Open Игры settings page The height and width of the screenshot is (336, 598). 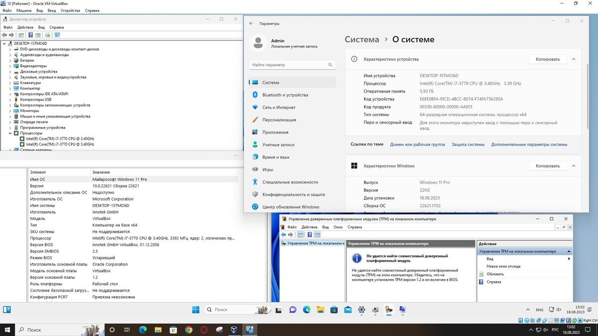(293, 170)
